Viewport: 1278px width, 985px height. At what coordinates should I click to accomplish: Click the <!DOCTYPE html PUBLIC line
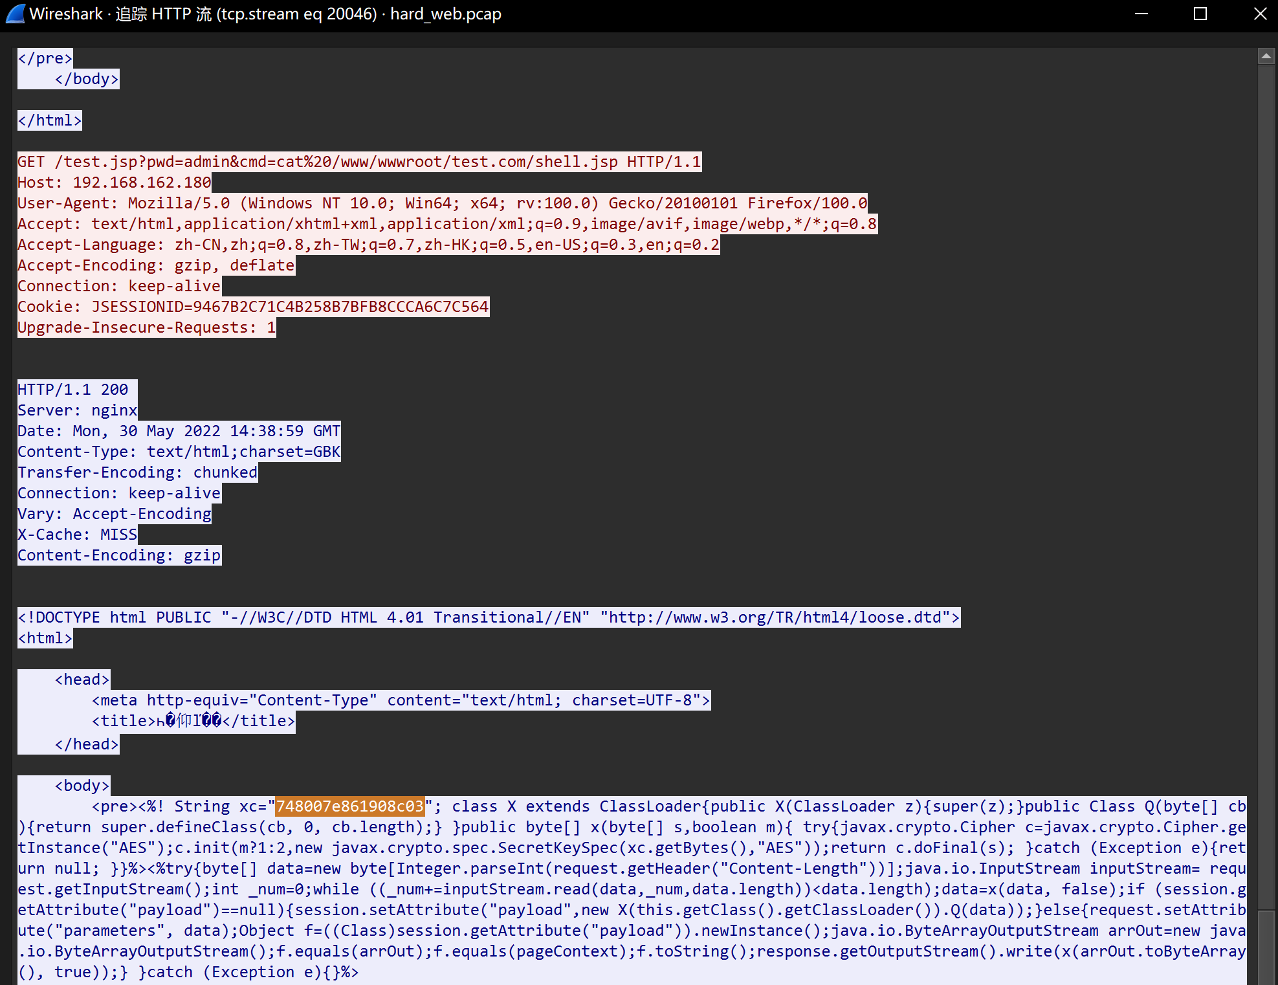pos(489,617)
